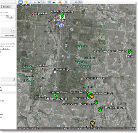This screenshot has height=133, width=138.
Task: Select the Sheridan city marker dot
Action: 42,68
